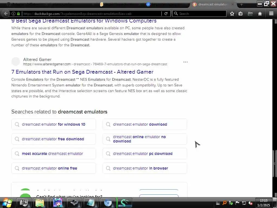
Task: Switch to the first browser tab
Action: (27, 4)
